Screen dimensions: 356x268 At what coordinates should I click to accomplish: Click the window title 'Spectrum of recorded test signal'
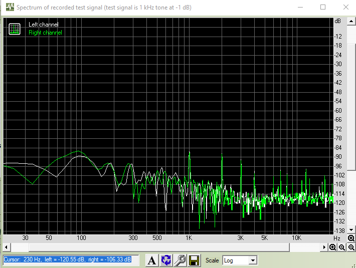[60, 8]
